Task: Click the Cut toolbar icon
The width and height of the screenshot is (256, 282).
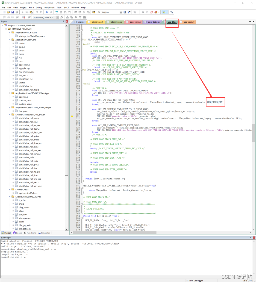Action: [22, 12]
